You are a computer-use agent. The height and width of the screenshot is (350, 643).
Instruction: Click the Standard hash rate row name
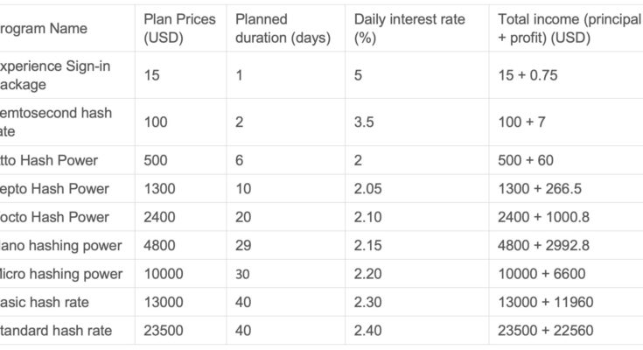(x=56, y=330)
